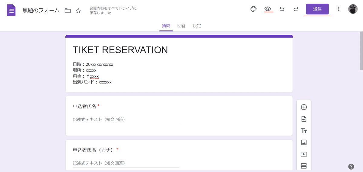
Task: Select the 申込者氏名（カナ） question title
Action: pyautogui.click(x=93, y=150)
